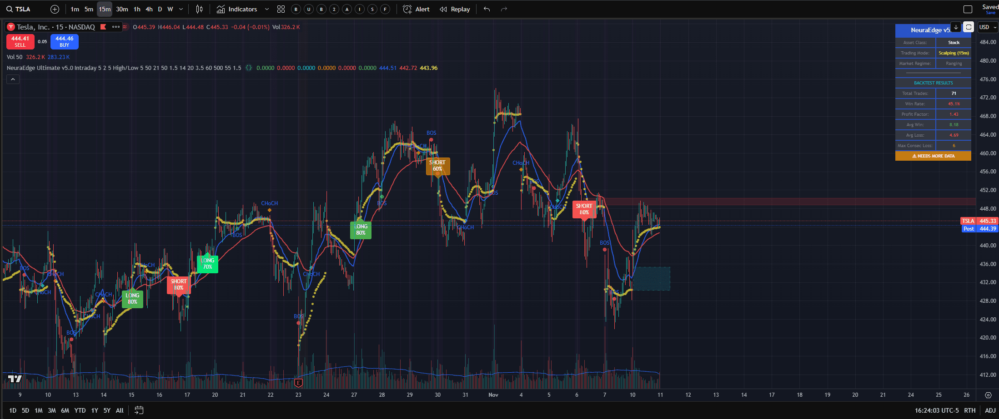Switch to the 1h timeframe

click(136, 9)
